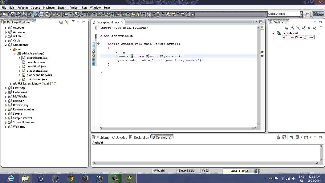Switch to the Declaration tab
The image size is (325, 183).
click(x=139, y=137)
